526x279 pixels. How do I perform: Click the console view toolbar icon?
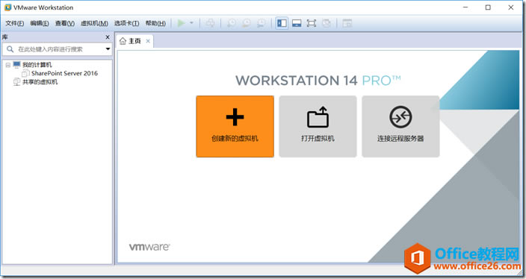point(347,23)
